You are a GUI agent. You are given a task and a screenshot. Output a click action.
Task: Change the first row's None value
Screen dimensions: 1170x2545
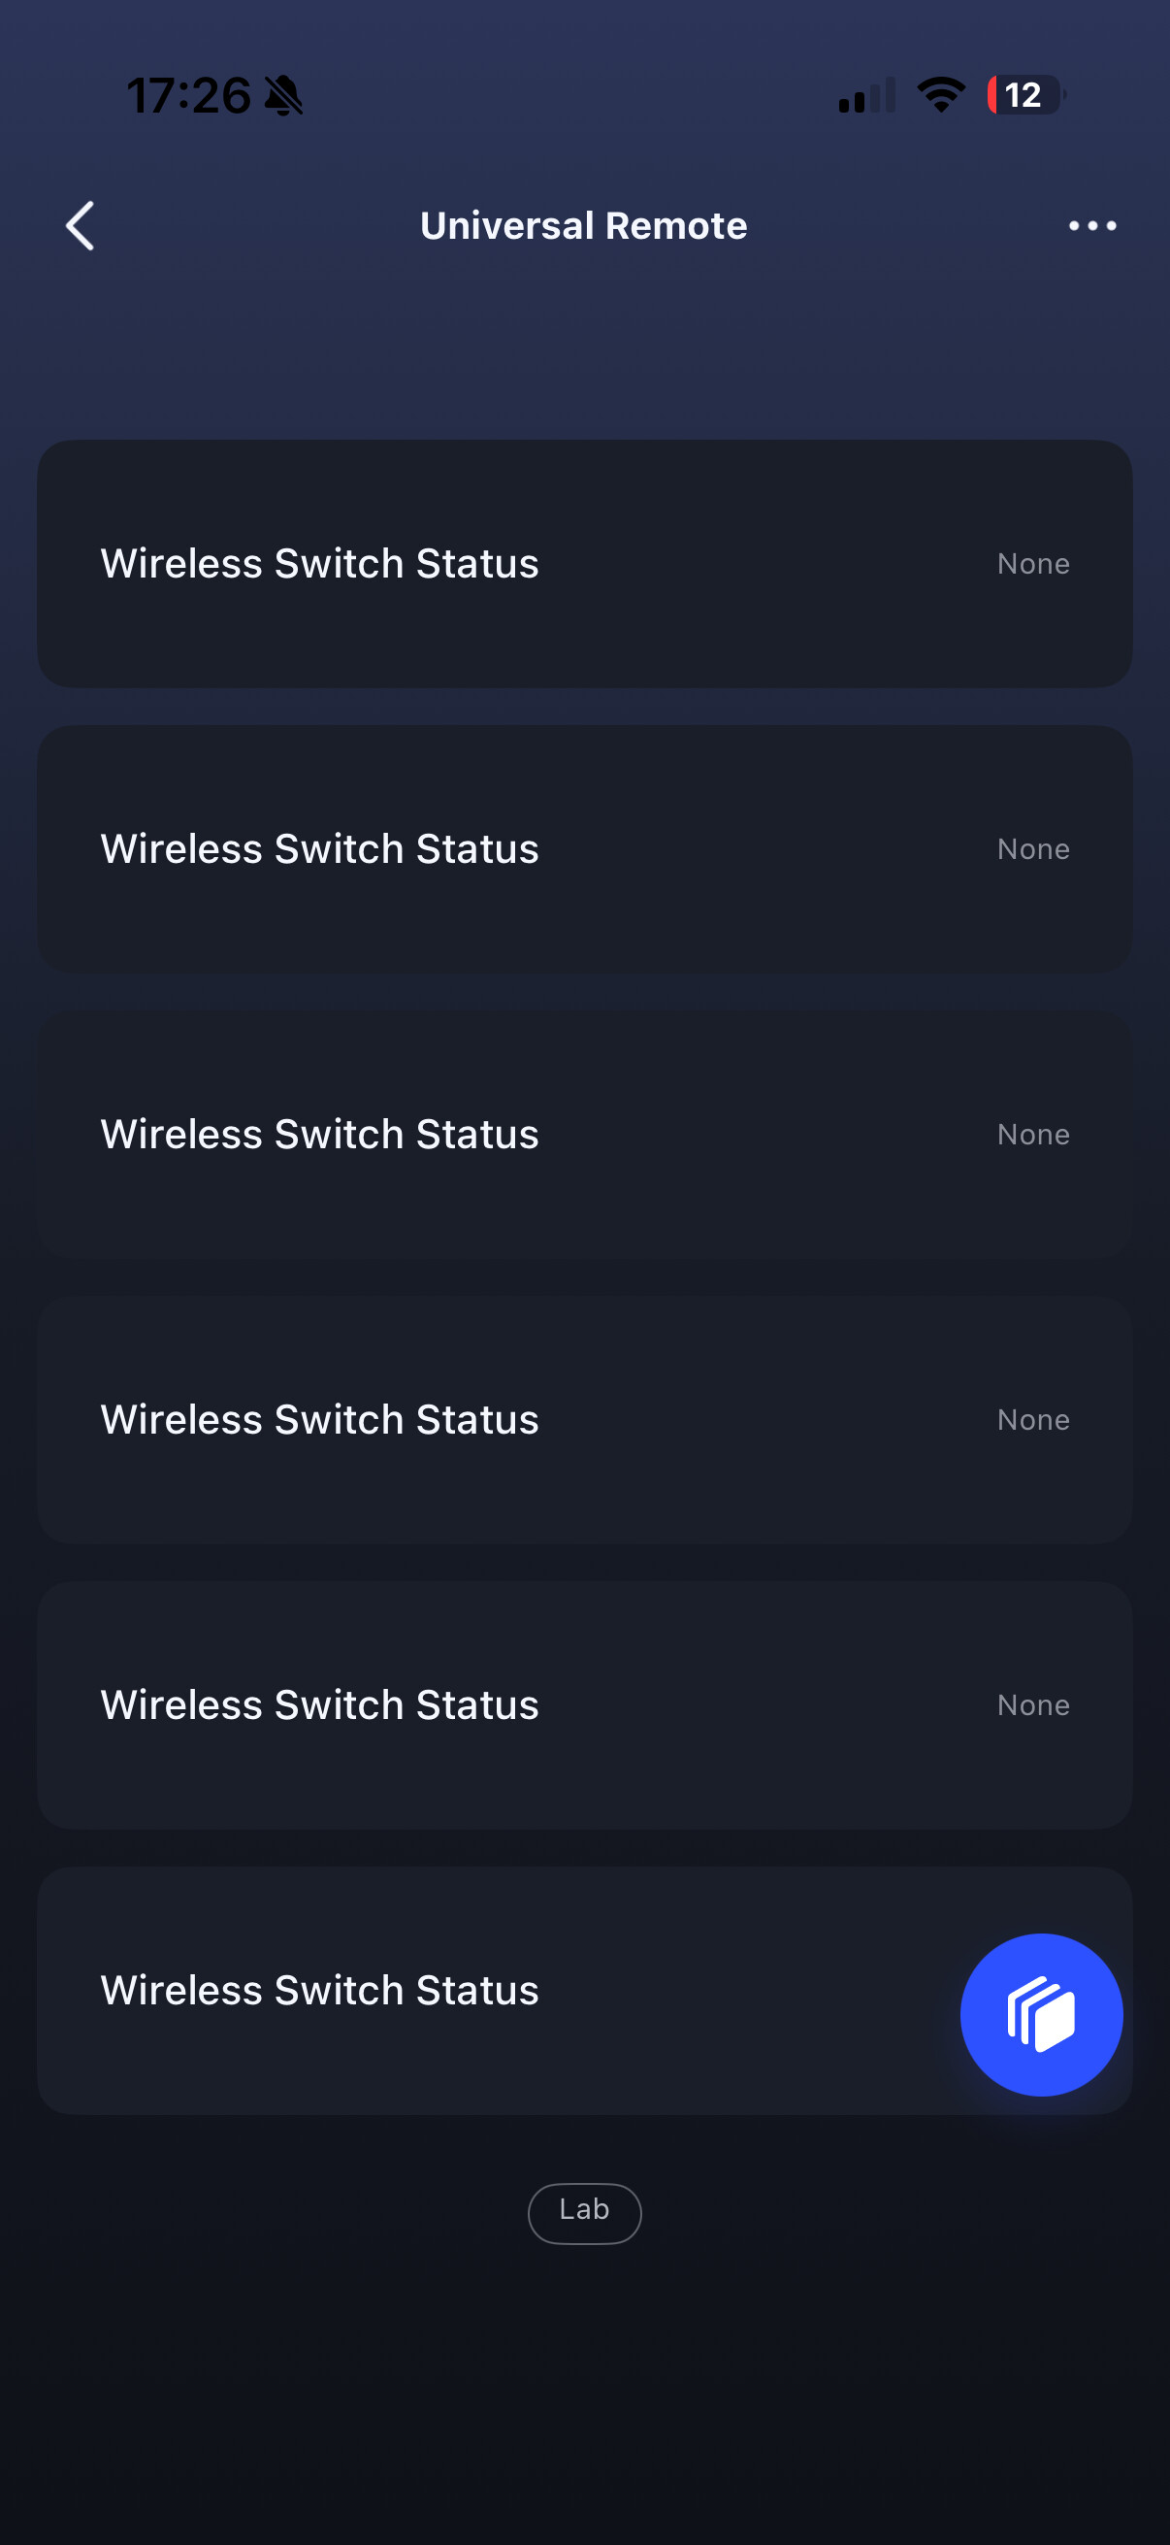tap(1033, 564)
